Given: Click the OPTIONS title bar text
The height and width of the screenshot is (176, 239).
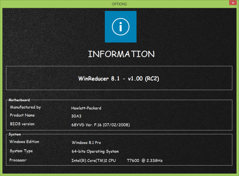Looking at the screenshot, I should (119, 4).
